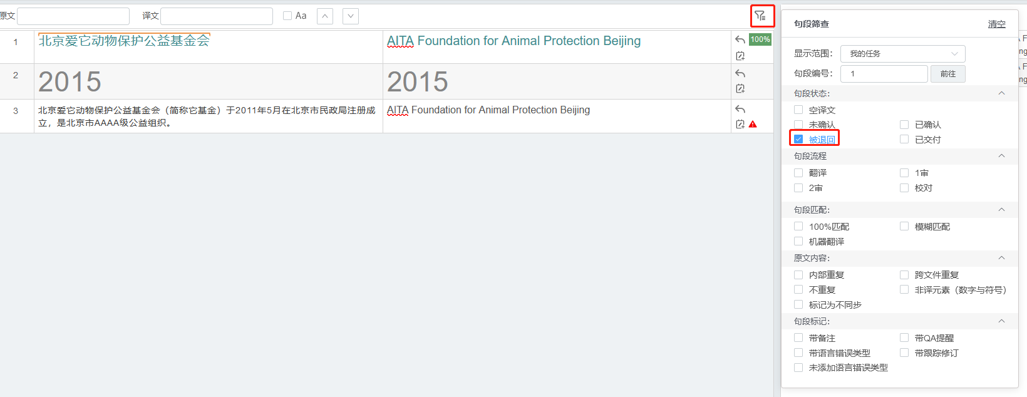Open the segment filter funnel icon
The width and height of the screenshot is (1027, 397).
coord(760,16)
